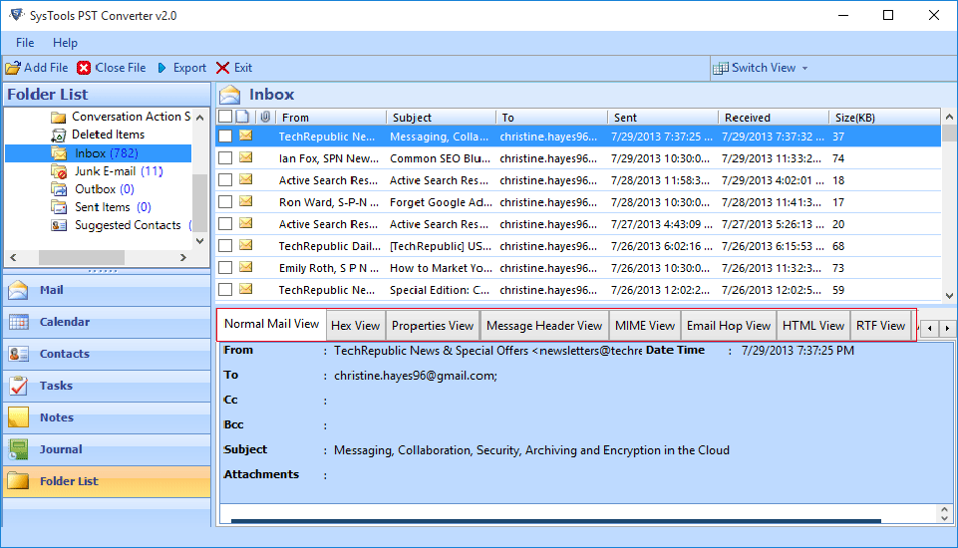This screenshot has width=958, height=548.
Task: Switch to the RTF View tab
Action: coord(880,326)
